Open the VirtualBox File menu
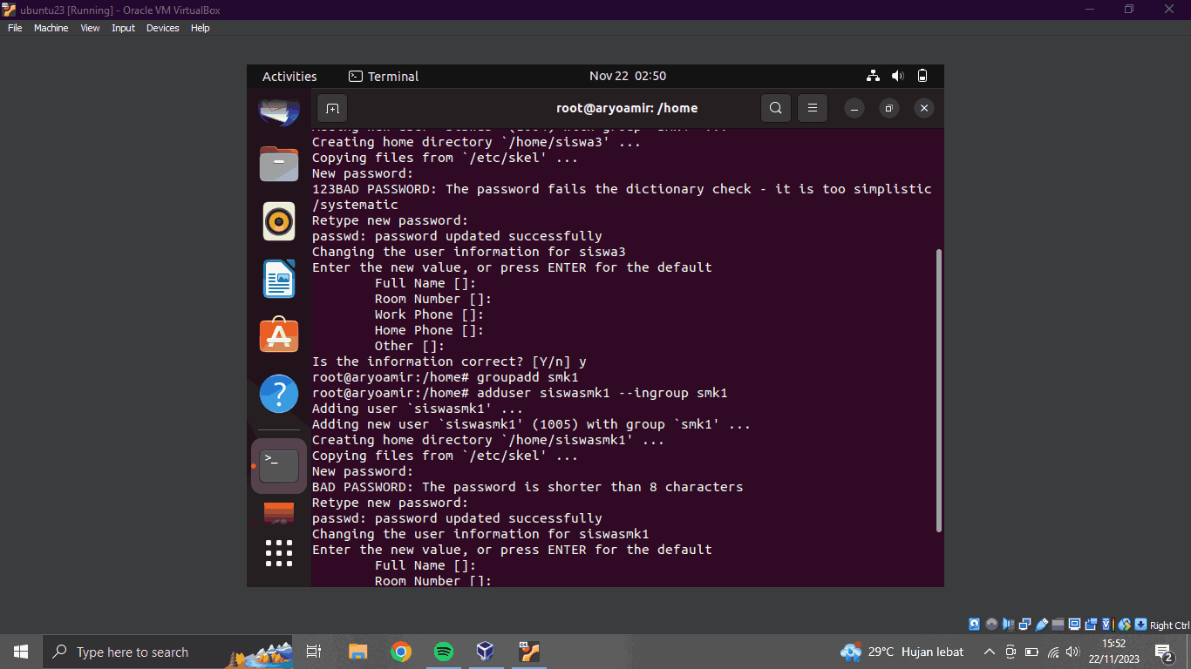Screen dimensions: 1191x669 click(x=14, y=28)
